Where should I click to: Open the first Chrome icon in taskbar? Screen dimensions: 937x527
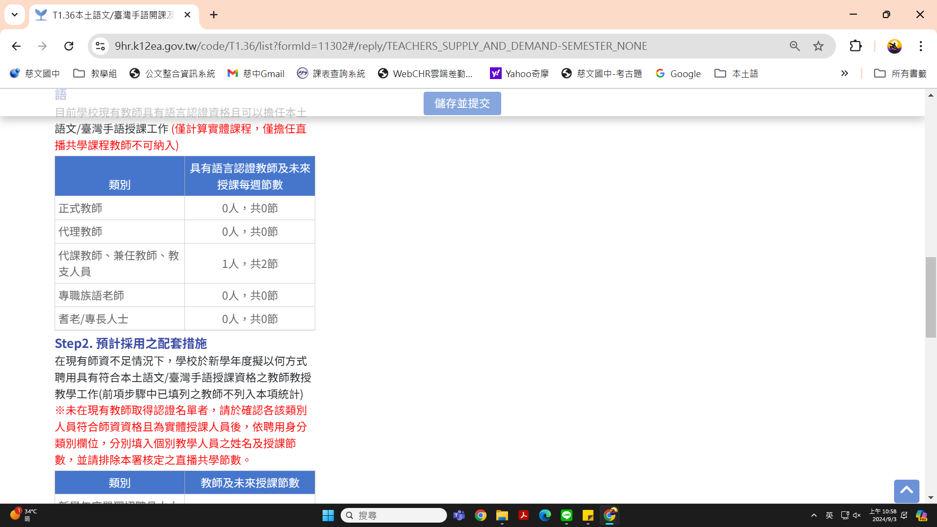point(481,515)
